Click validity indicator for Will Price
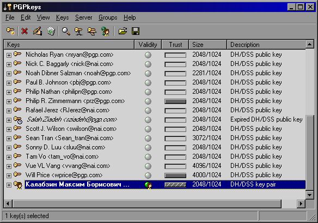The height and width of the screenshot is (223, 318). 148,175
